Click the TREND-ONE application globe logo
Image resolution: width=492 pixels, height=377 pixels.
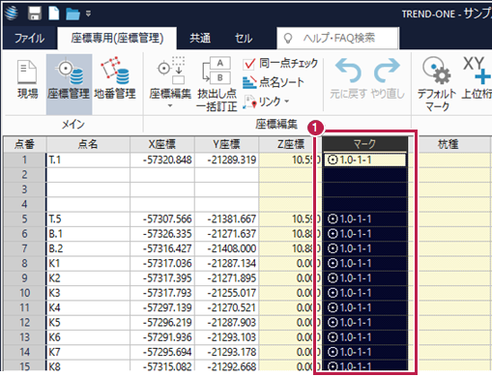pyautogui.click(x=12, y=14)
